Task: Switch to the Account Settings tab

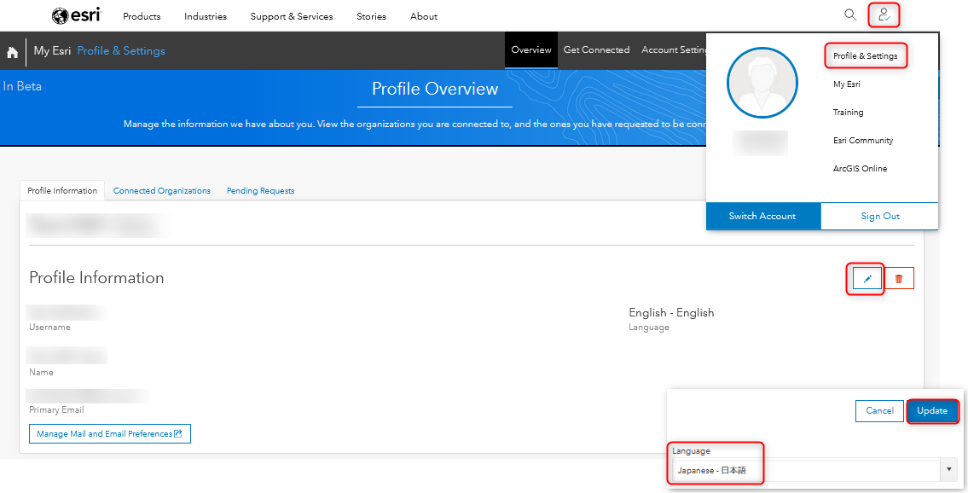Action: (x=674, y=50)
